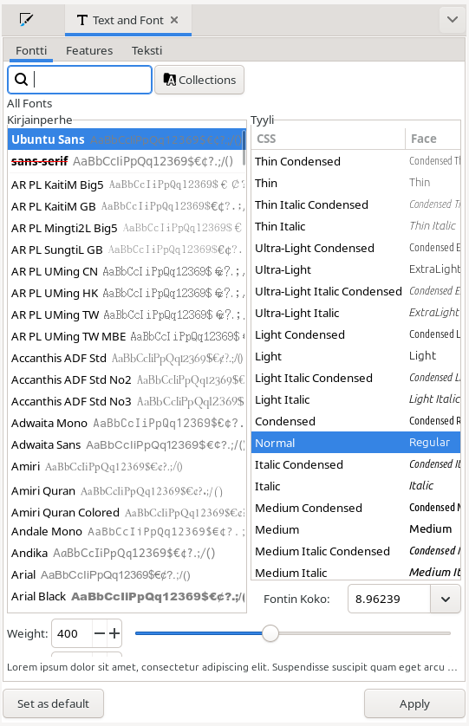Pick the Amiri font row

pos(125,466)
